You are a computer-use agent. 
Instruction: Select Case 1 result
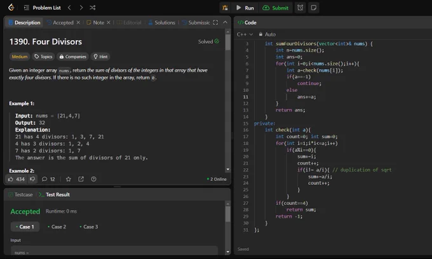point(25,227)
